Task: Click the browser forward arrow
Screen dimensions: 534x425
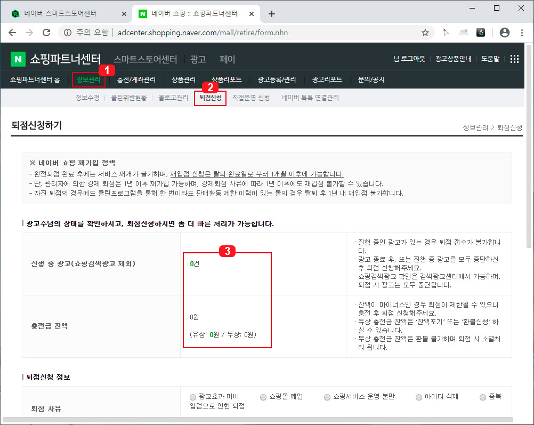Action: click(30, 33)
